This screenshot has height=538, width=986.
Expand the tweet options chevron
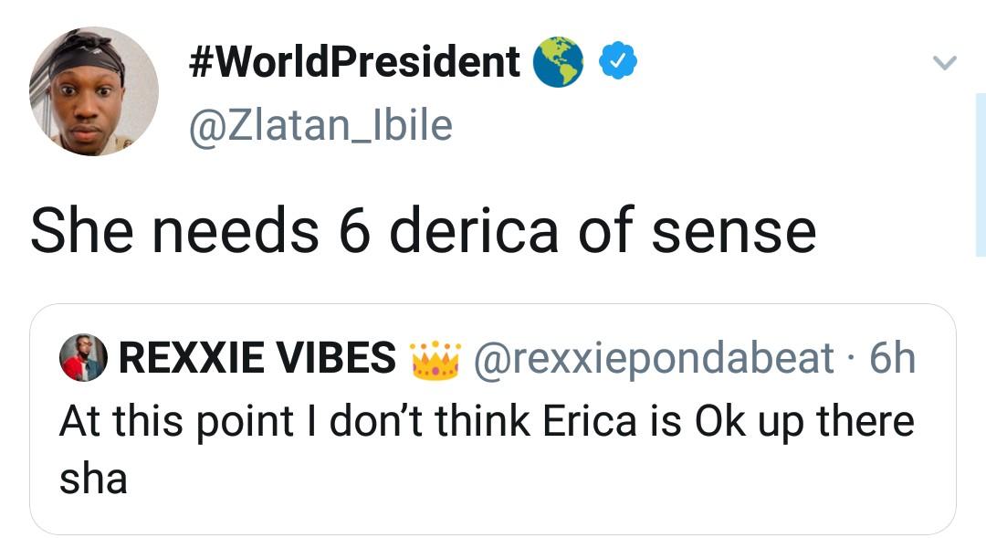coord(944,63)
